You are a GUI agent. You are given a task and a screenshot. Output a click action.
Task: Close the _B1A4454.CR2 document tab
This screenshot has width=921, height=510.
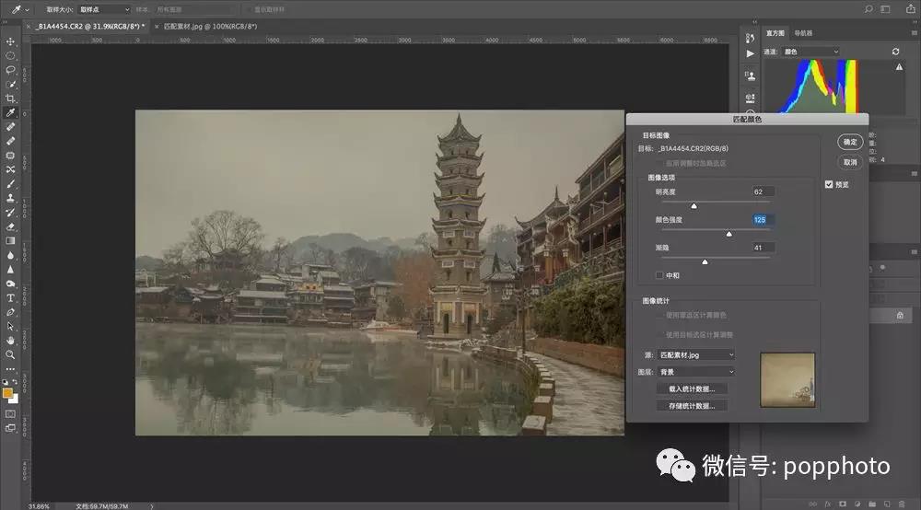pos(29,27)
